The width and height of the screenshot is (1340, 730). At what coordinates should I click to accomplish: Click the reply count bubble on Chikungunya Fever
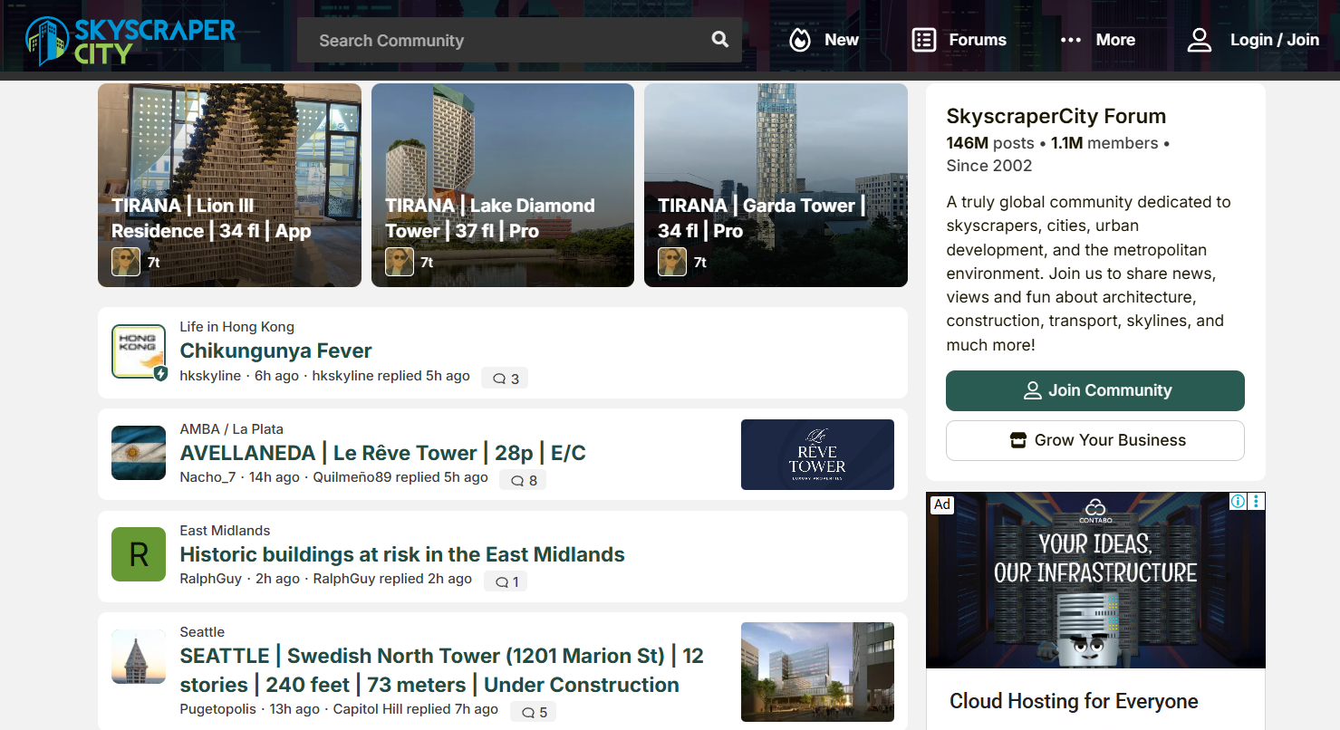[505, 379]
